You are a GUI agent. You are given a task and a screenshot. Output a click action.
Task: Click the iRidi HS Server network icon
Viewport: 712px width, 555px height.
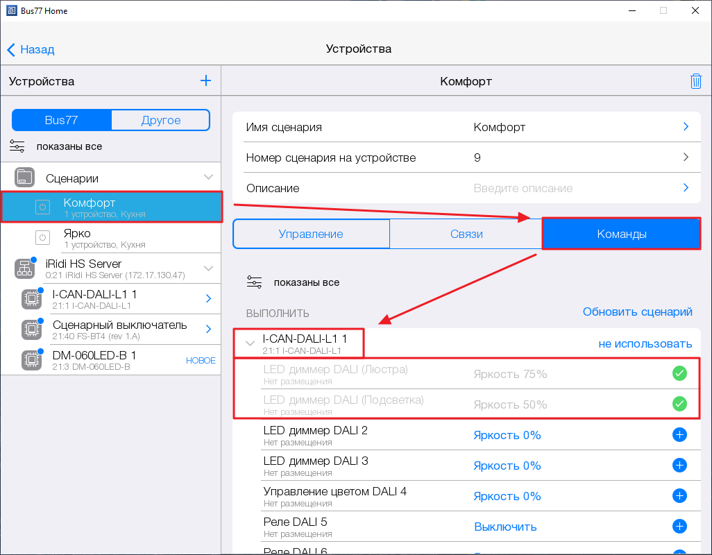click(25, 268)
